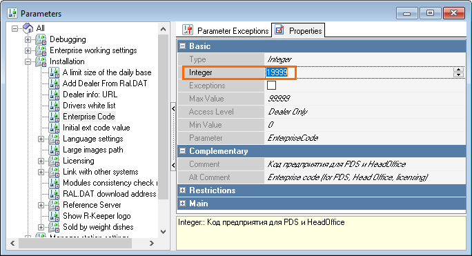This screenshot has width=472, height=256.
Task: Click the Language settings folder icon
Action: 55,139
